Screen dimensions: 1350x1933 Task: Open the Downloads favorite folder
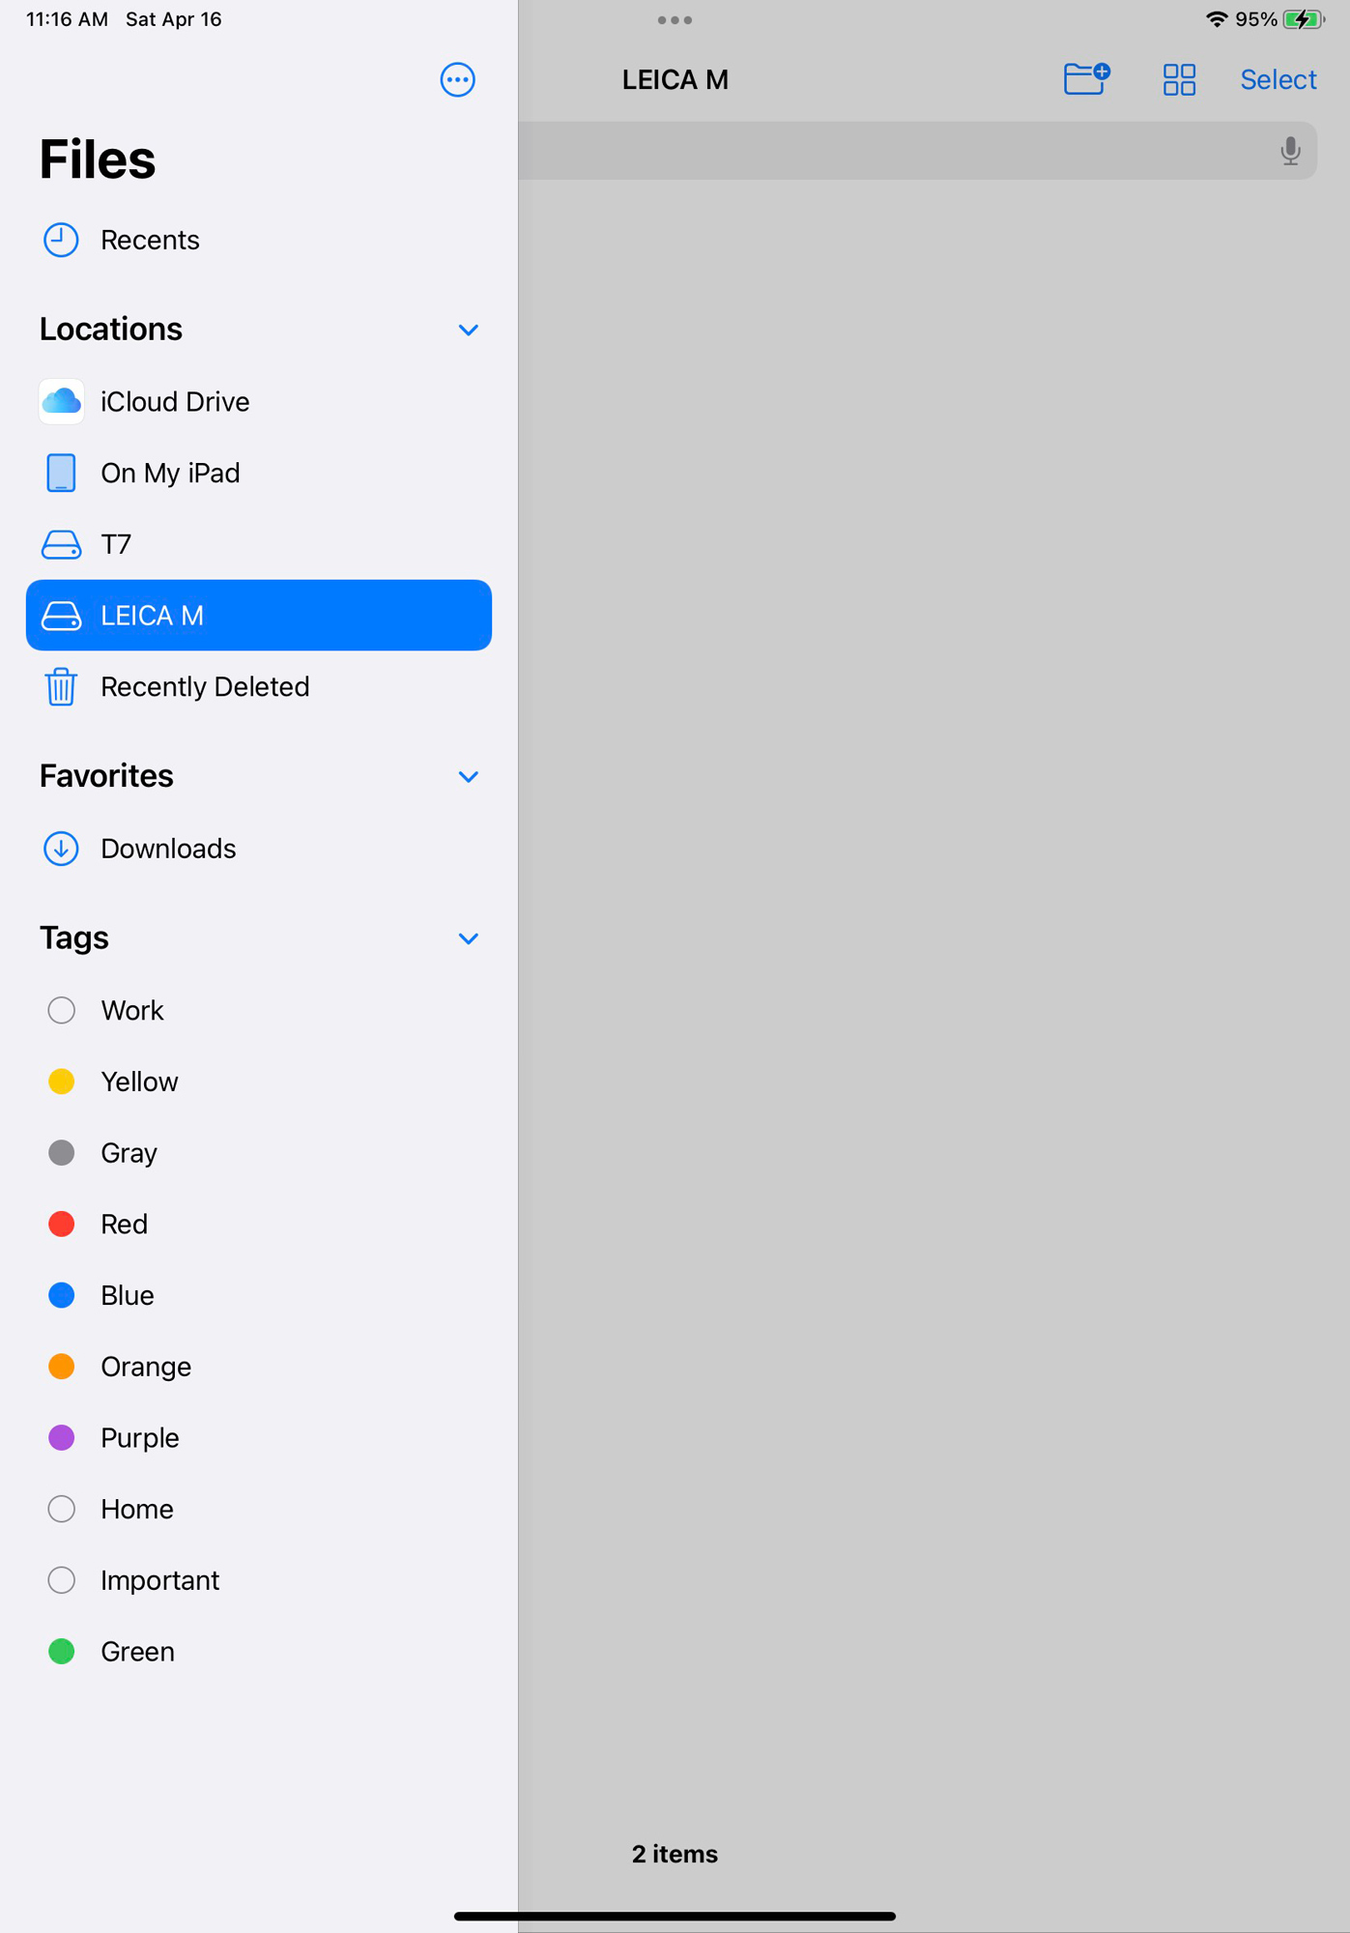(x=61, y=849)
